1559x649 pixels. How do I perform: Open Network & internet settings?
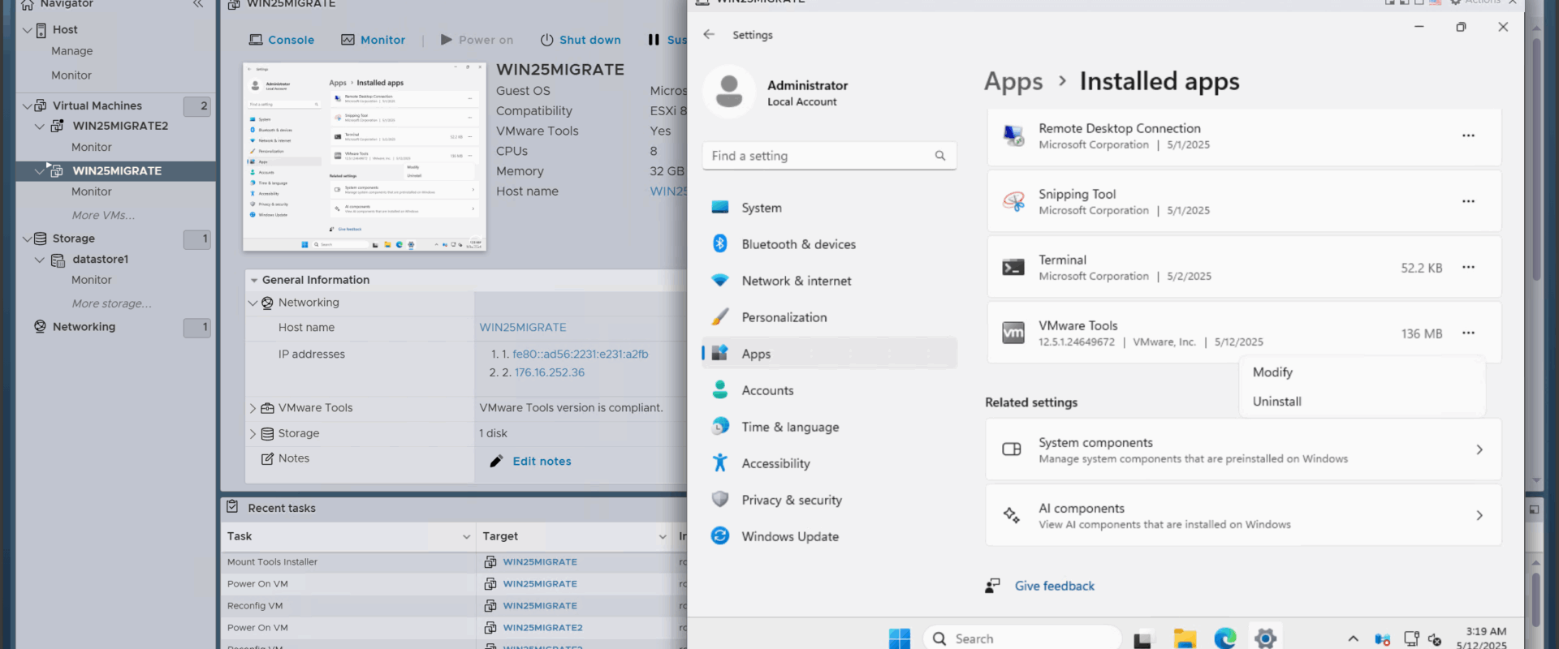[x=829, y=281]
